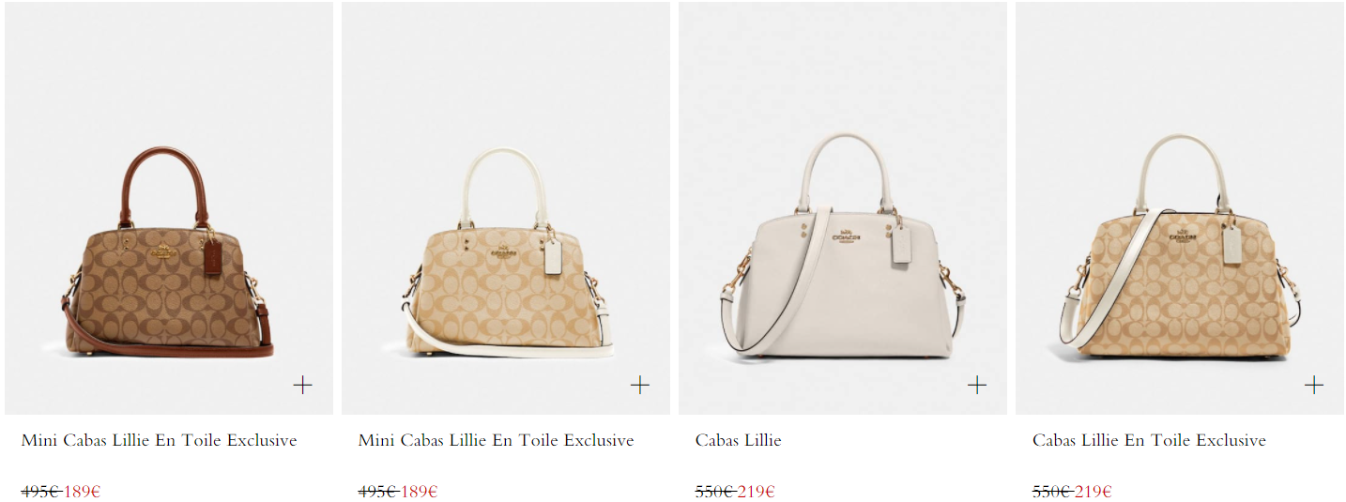This screenshot has width=1346, height=502.
Task: Open second Mini Cabas Lillie En Toile Exclusive title
Action: tap(496, 440)
